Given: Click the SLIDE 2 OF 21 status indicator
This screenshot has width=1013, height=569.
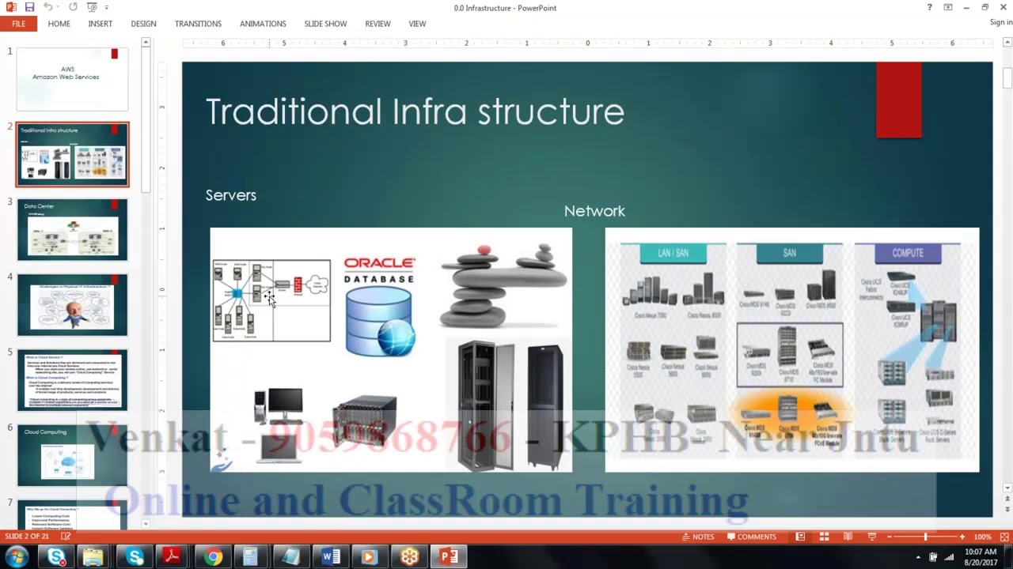Looking at the screenshot, I should click(x=27, y=537).
